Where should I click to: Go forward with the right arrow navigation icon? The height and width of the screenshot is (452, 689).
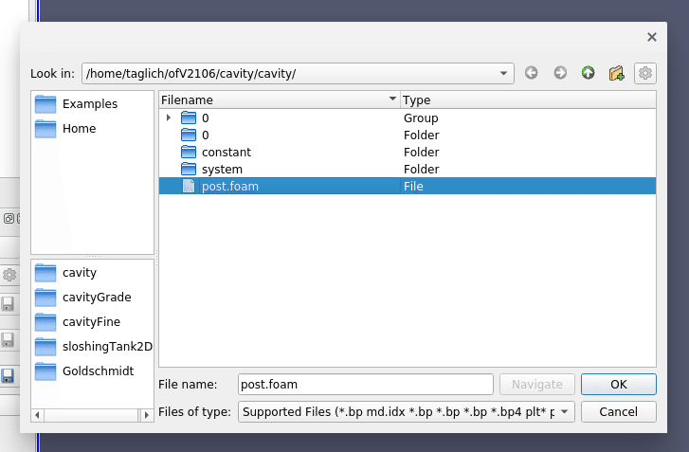[x=560, y=73]
